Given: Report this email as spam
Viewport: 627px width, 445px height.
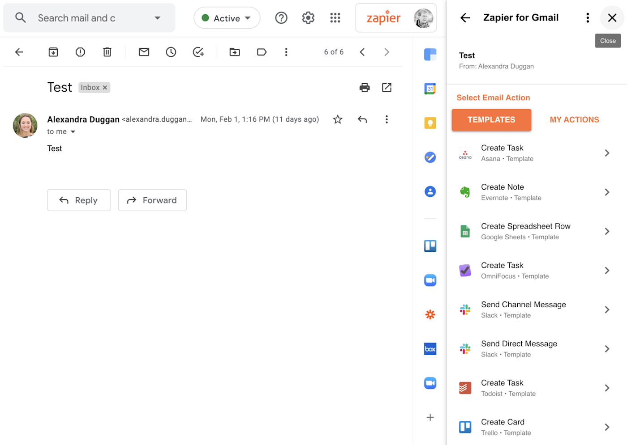Looking at the screenshot, I should click(80, 52).
